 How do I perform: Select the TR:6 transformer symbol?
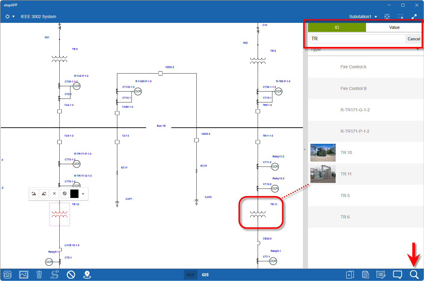pyautogui.click(x=258, y=61)
